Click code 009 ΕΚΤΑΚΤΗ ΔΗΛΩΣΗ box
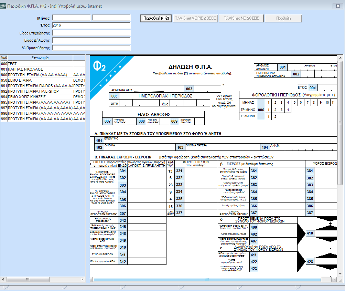The width and height of the screenshot is (345, 291). click(174, 121)
